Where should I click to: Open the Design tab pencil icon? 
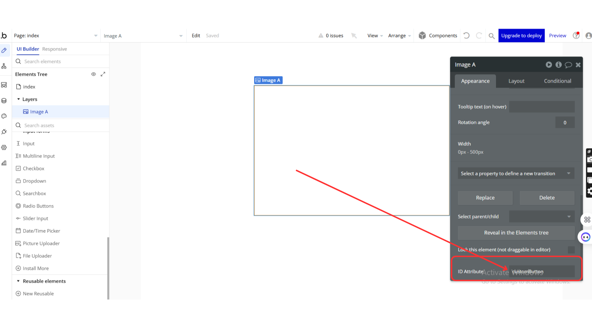(x=4, y=50)
